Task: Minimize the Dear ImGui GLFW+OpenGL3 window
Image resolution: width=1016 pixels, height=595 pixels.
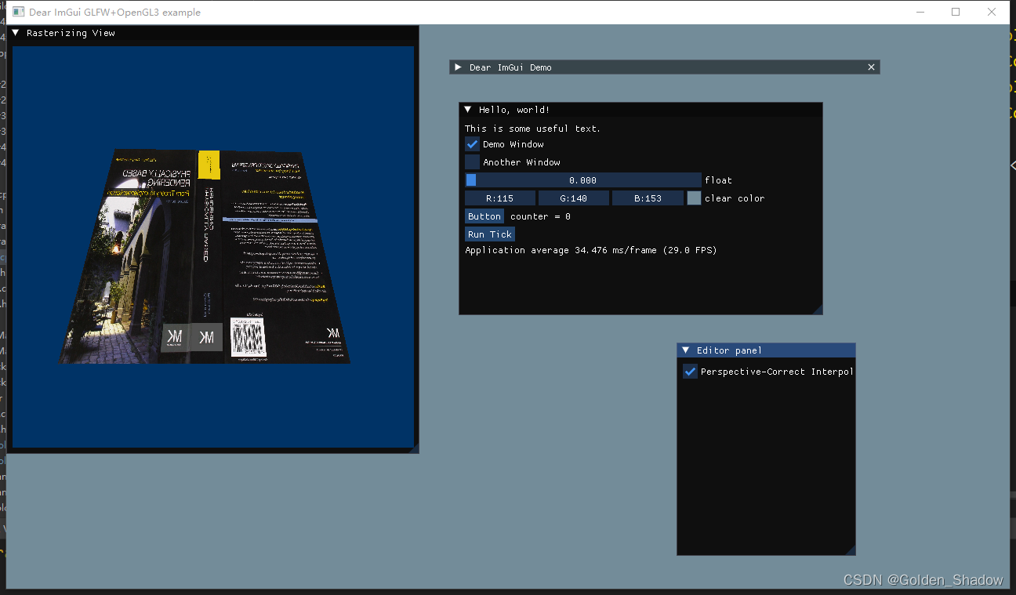Action: [x=920, y=12]
